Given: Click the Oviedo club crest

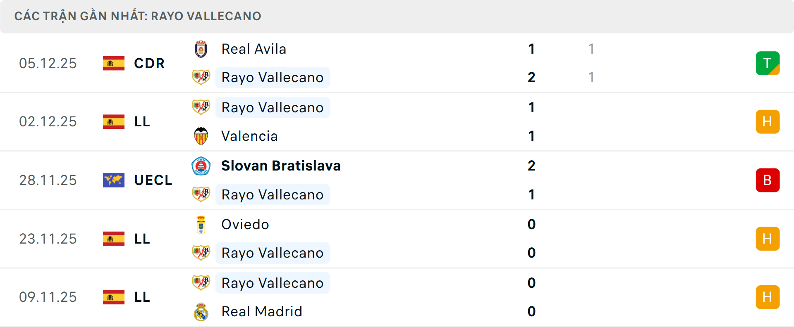Looking at the screenshot, I should [x=201, y=224].
